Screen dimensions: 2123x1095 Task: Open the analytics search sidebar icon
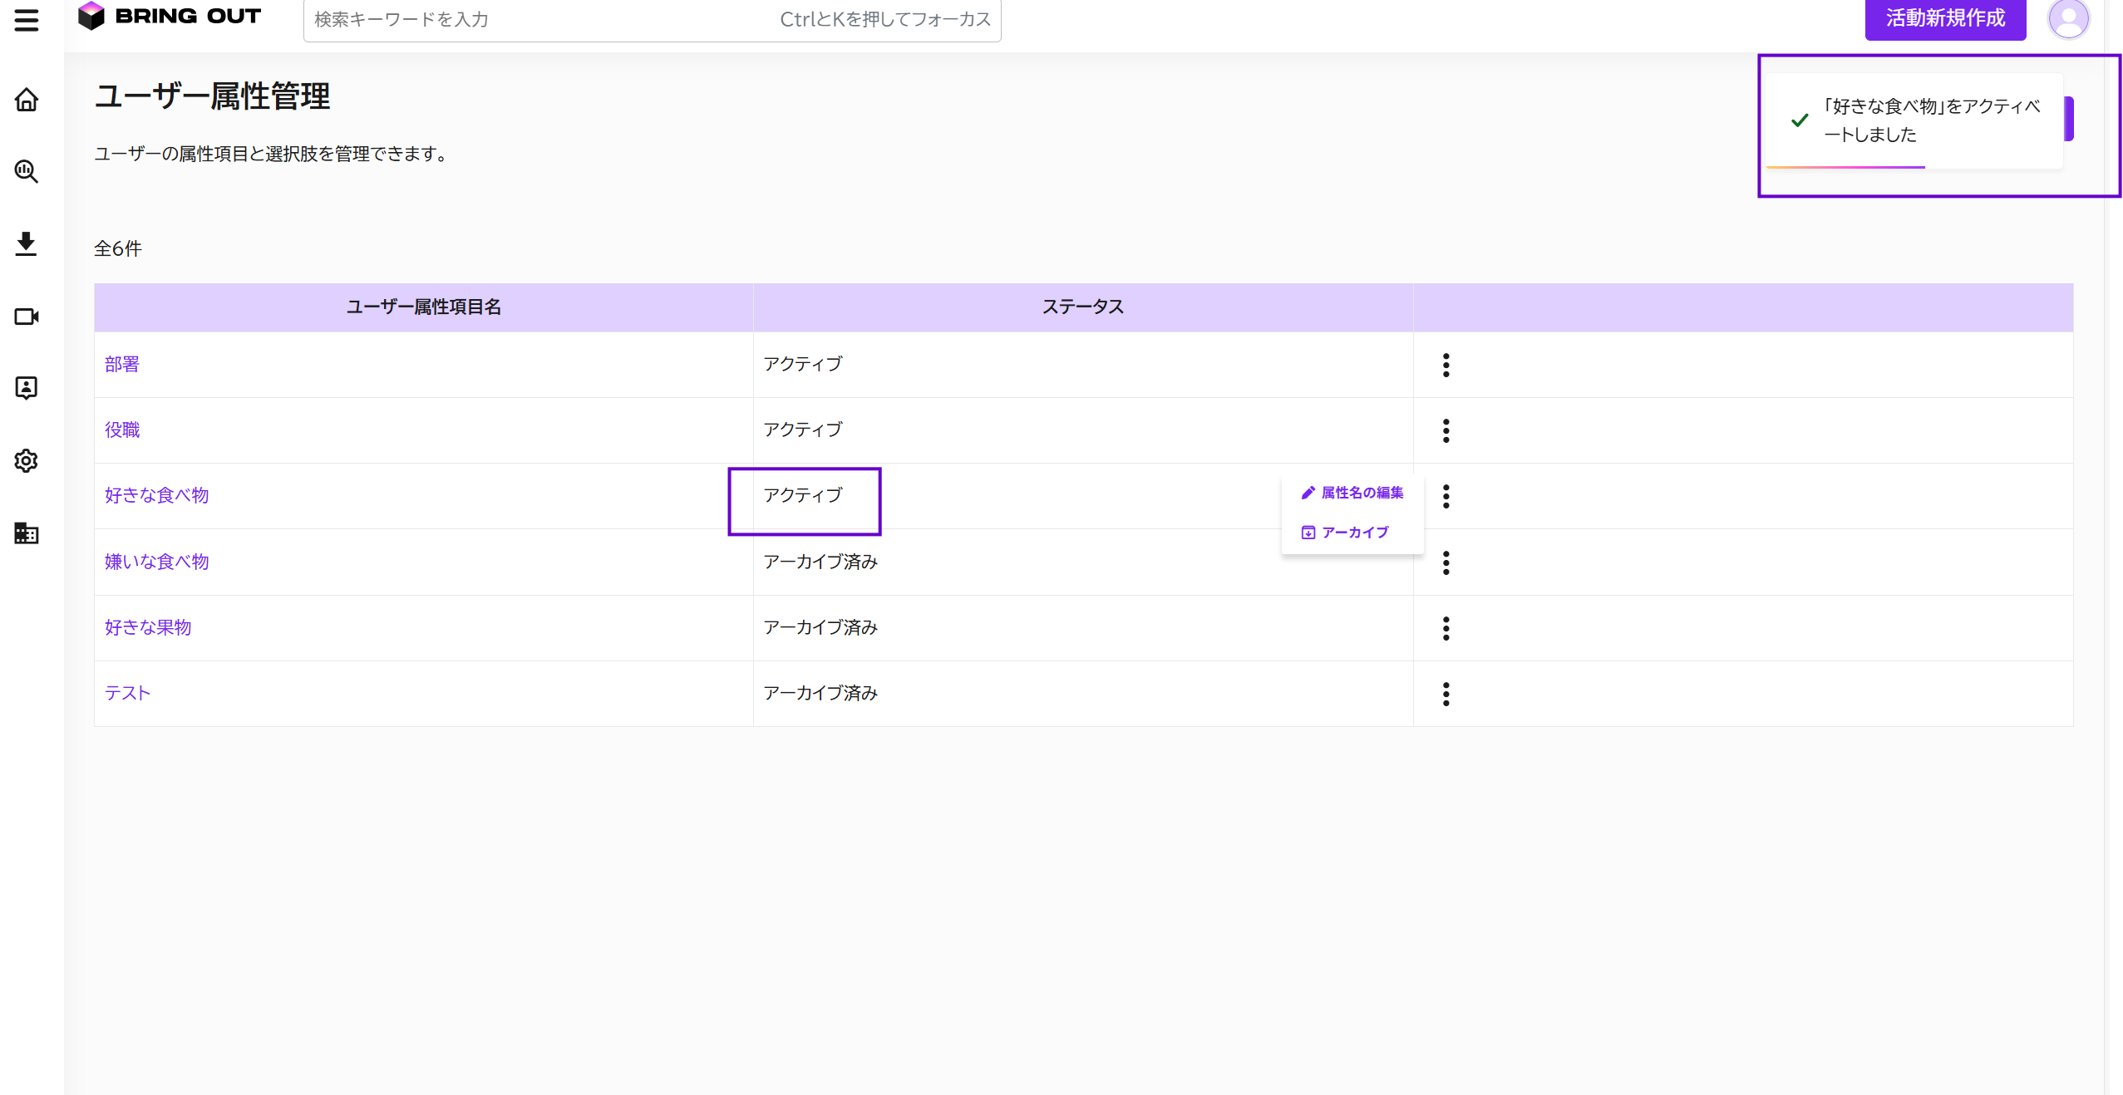(27, 171)
